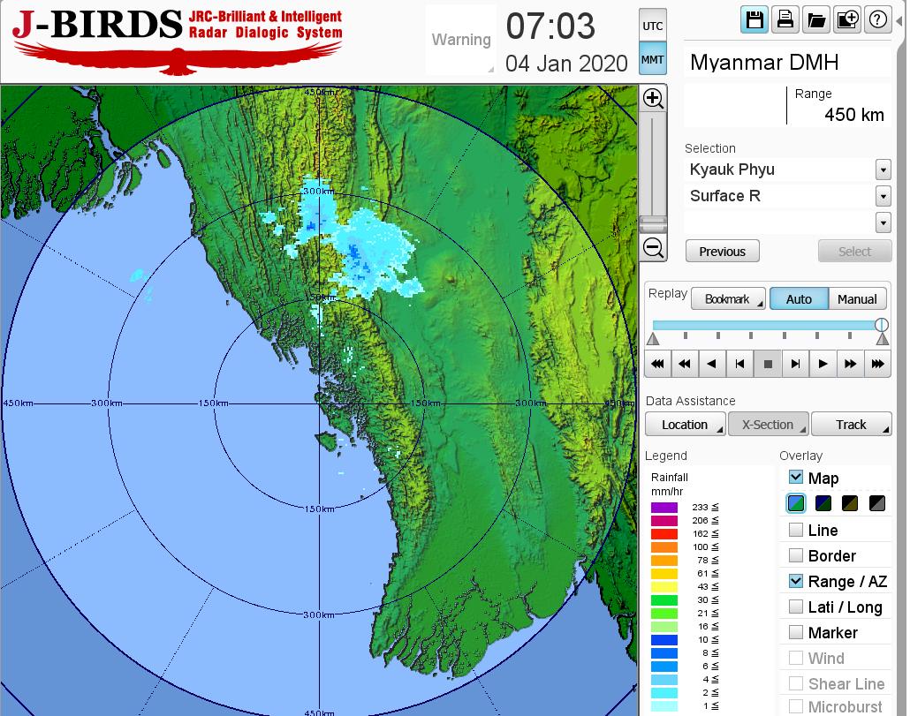Open the Surface R product dropdown
Screen dimensions: 910x716
[883, 196]
